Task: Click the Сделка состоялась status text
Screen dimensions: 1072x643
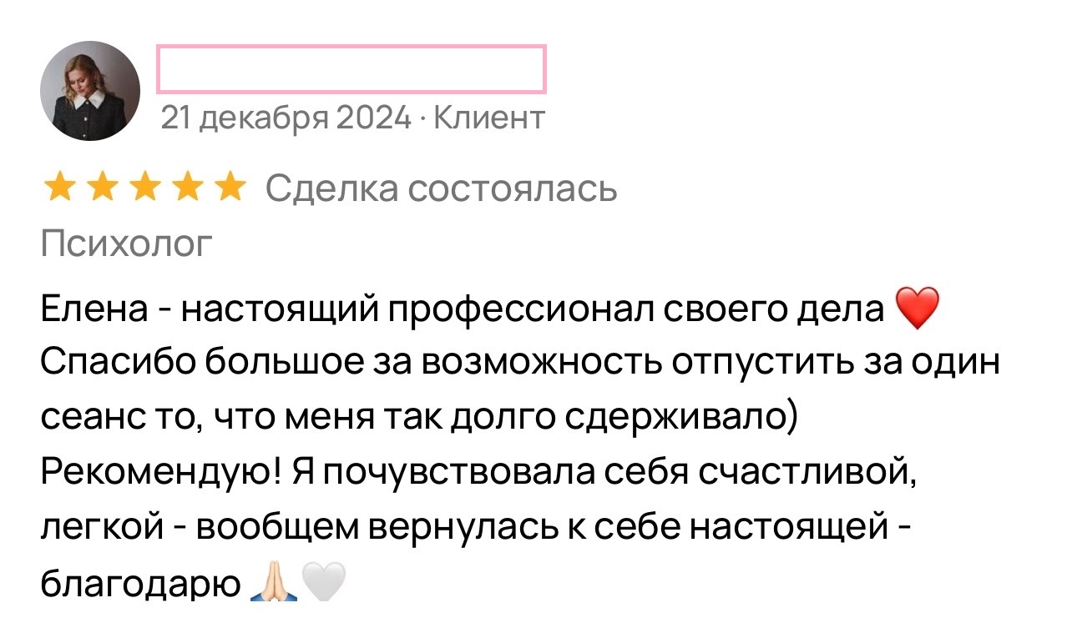Action: click(x=441, y=189)
